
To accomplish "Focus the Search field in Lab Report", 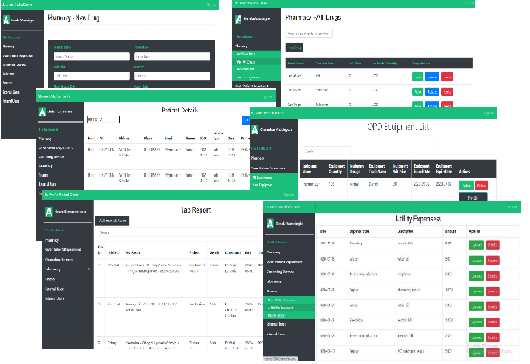I will 179,233.
